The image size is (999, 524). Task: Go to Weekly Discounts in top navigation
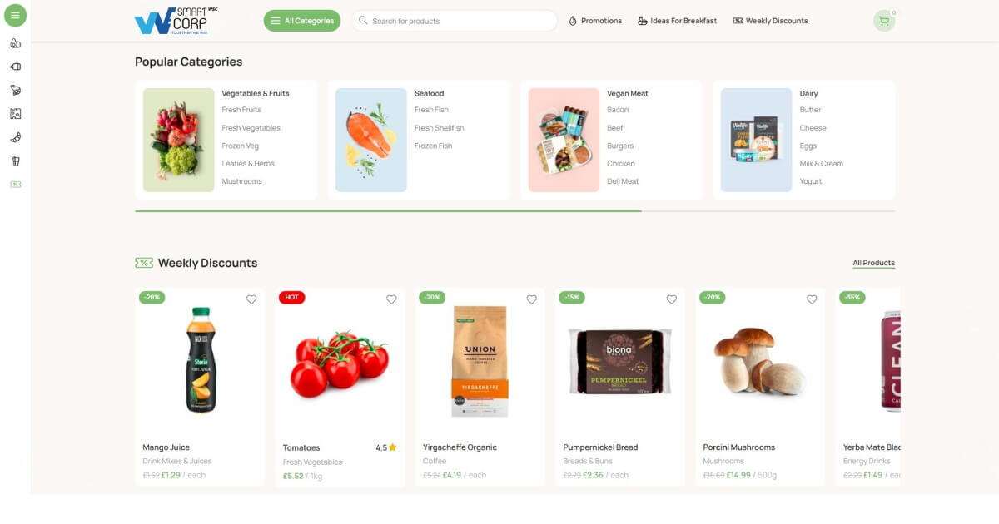coord(770,21)
